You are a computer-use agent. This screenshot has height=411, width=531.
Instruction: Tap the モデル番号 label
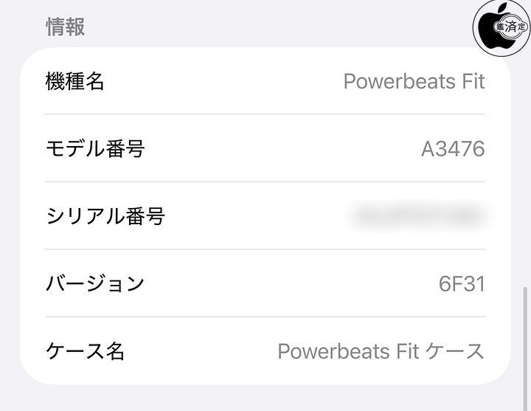(x=95, y=149)
